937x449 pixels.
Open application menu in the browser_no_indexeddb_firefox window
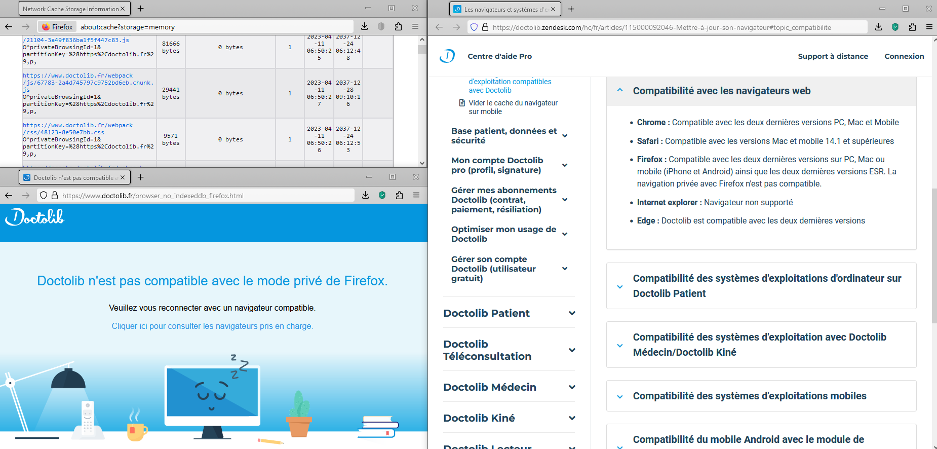coord(416,195)
